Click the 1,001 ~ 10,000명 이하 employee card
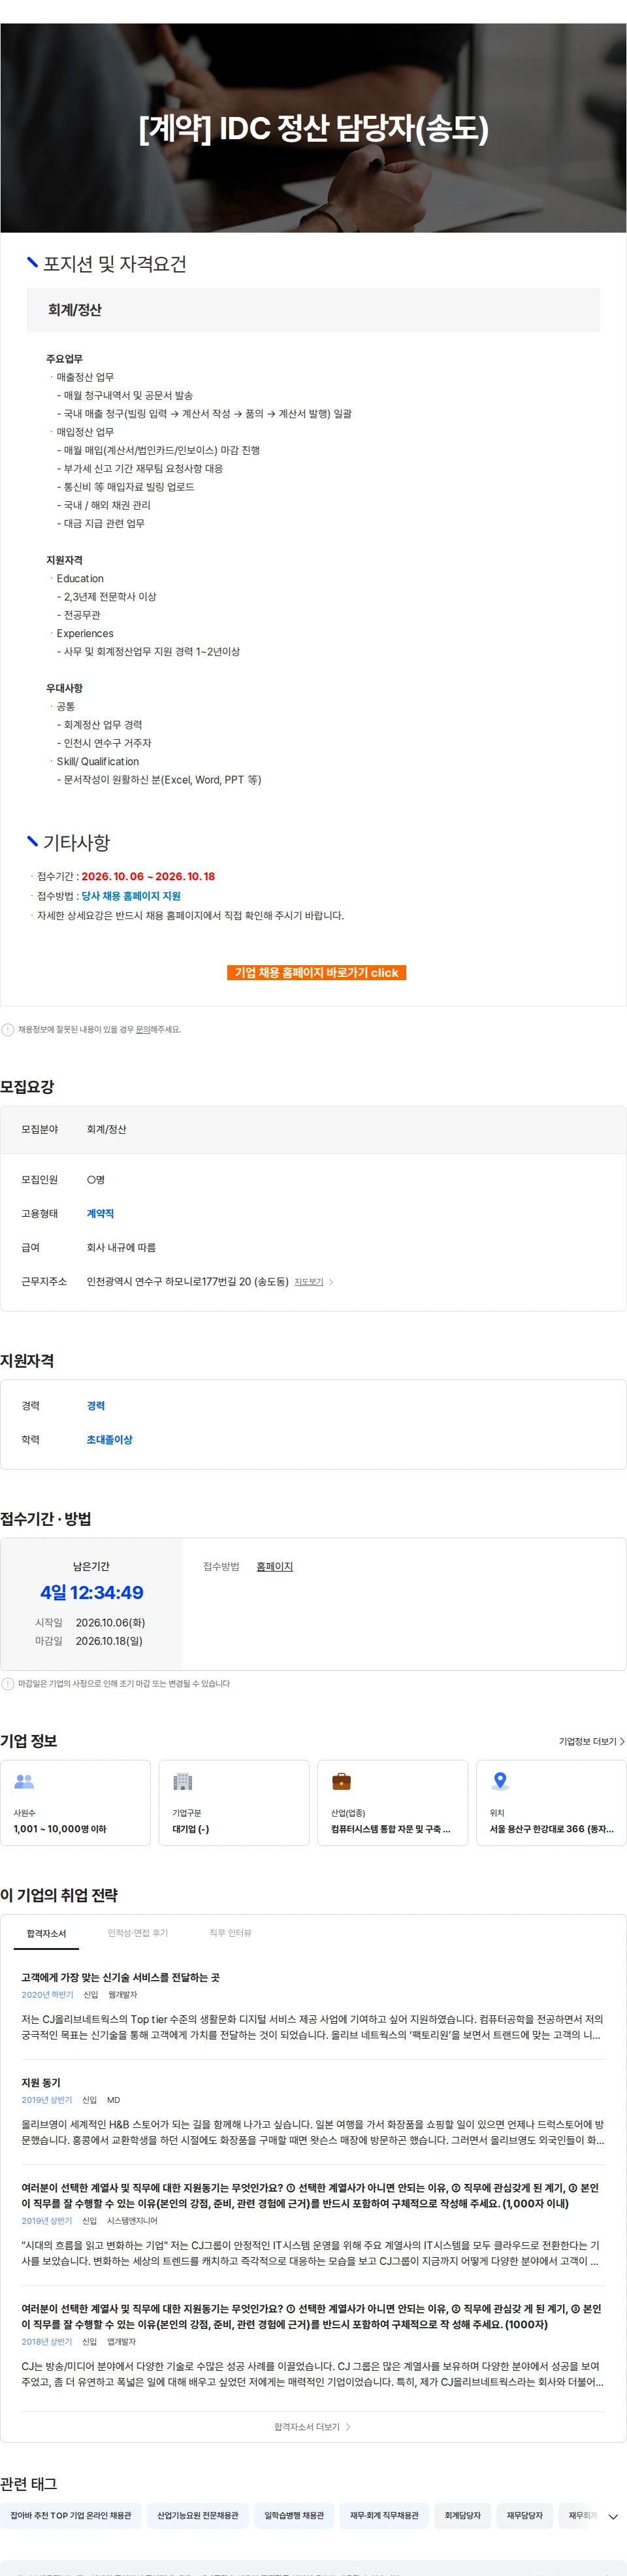The height and width of the screenshot is (2576, 627). coord(75,1802)
